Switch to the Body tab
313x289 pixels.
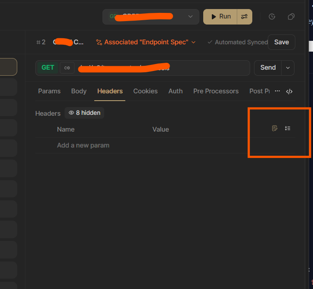(x=79, y=91)
